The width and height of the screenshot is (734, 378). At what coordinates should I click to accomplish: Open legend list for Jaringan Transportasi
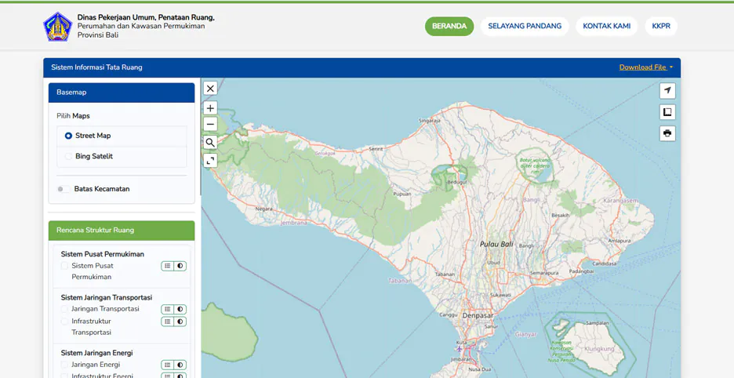pos(168,309)
